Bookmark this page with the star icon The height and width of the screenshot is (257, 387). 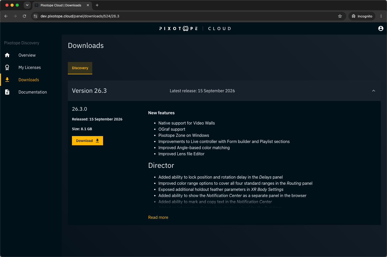[x=340, y=16]
